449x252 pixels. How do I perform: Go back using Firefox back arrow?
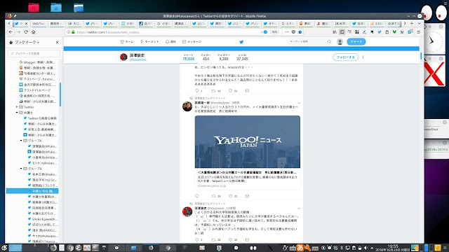coord(11,32)
